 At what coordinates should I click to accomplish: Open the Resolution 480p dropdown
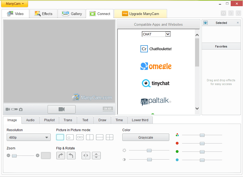(x=29, y=137)
